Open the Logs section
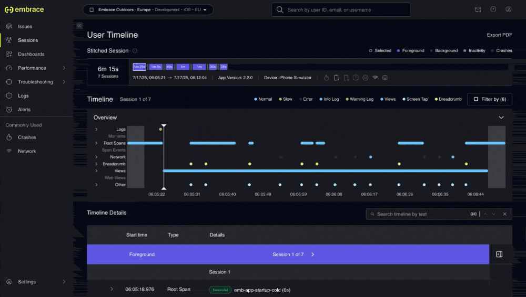The image size is (526, 297). (23, 96)
